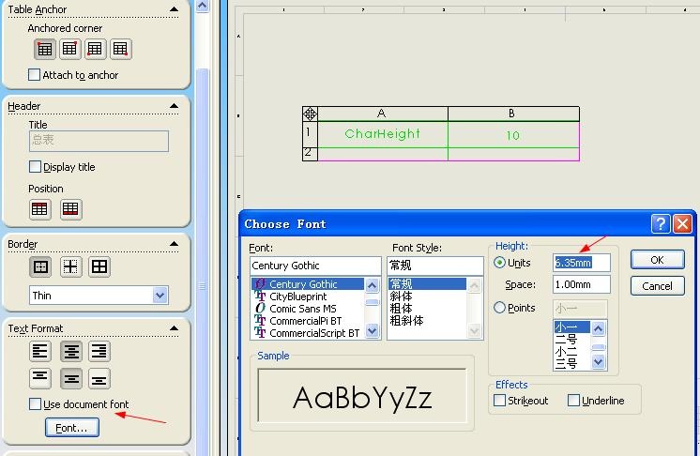The width and height of the screenshot is (700, 456).
Task: Choose the all borders icon
Action: (99, 266)
